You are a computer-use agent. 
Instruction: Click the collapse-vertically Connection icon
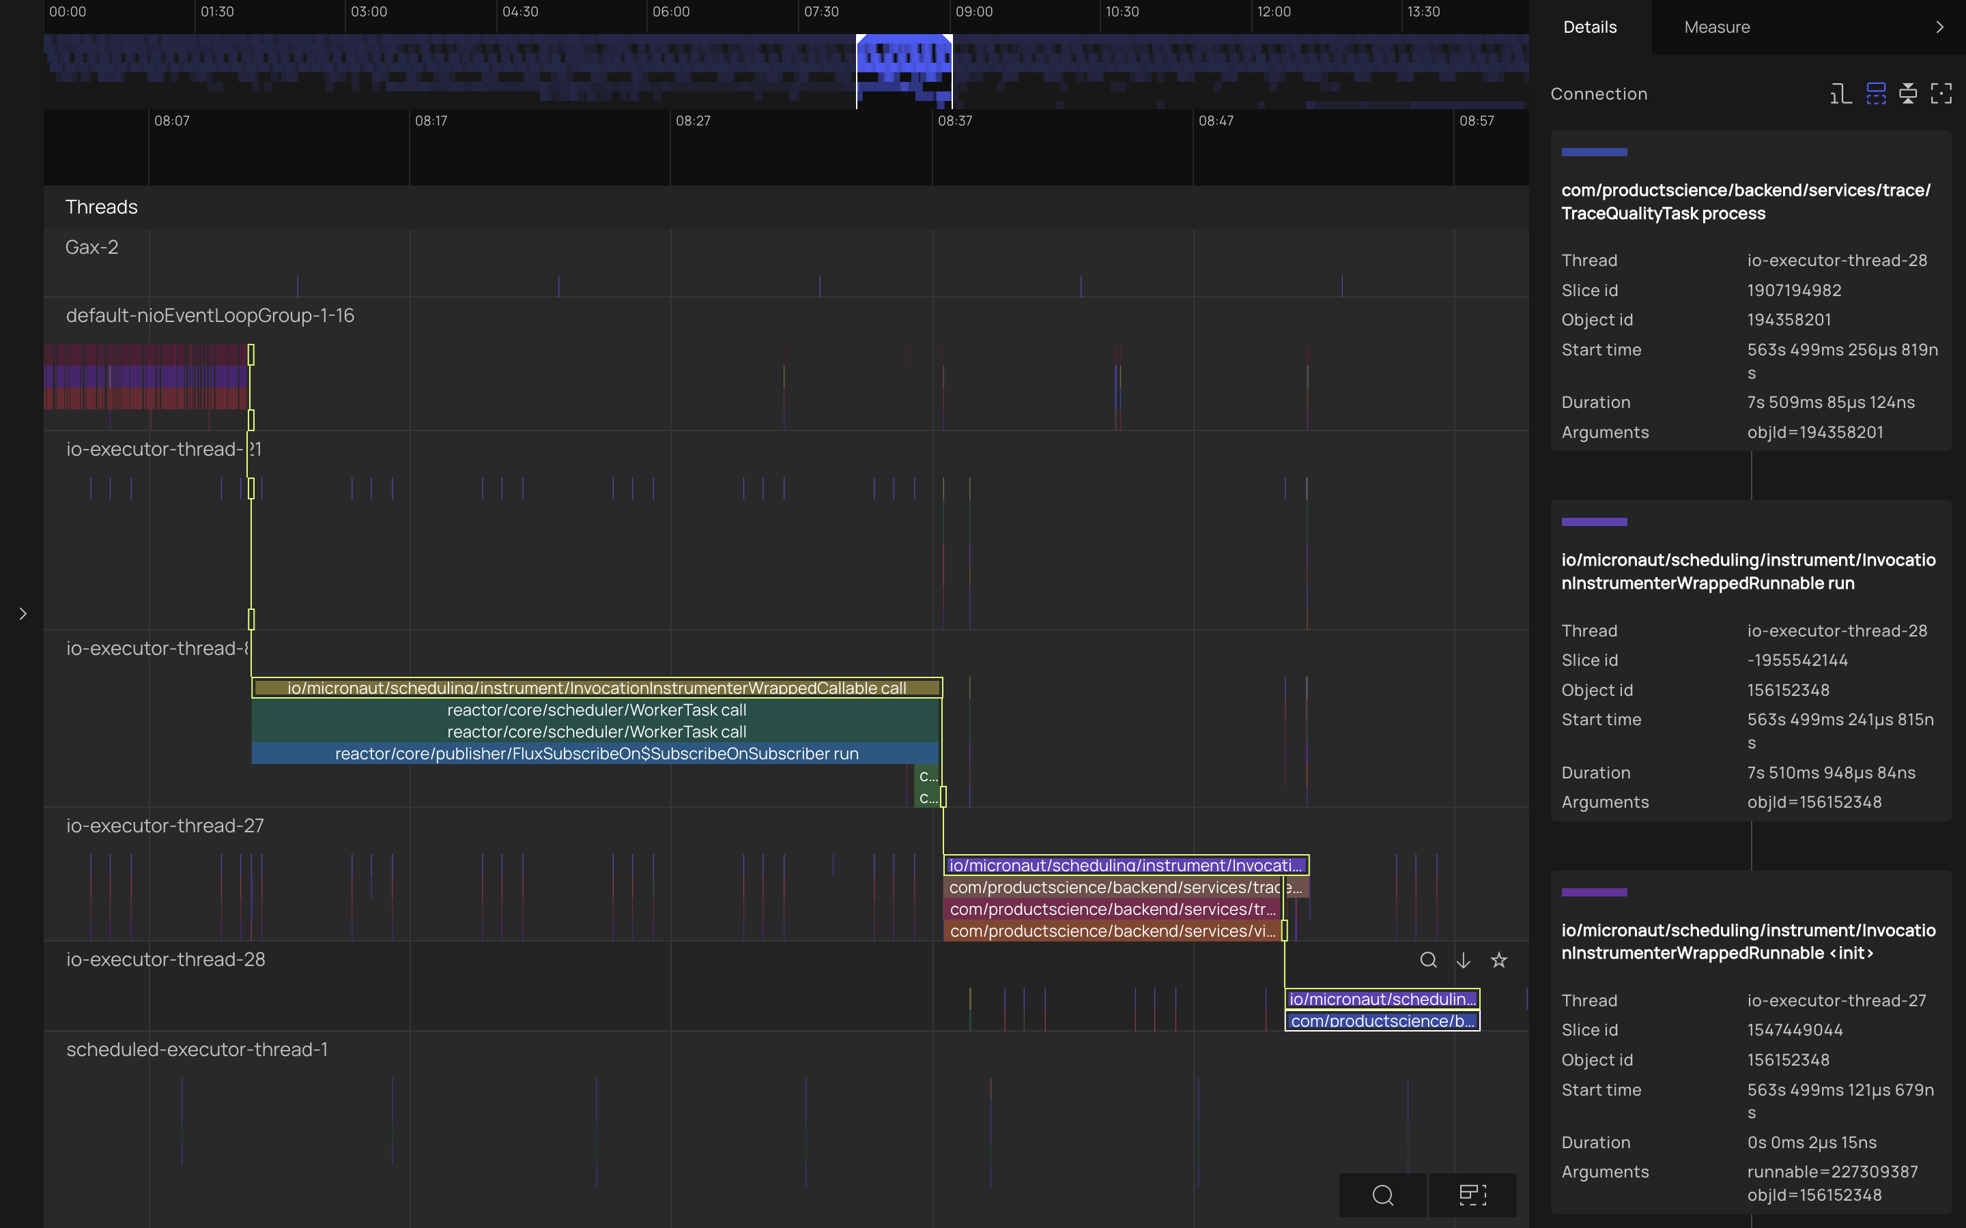tap(1909, 94)
